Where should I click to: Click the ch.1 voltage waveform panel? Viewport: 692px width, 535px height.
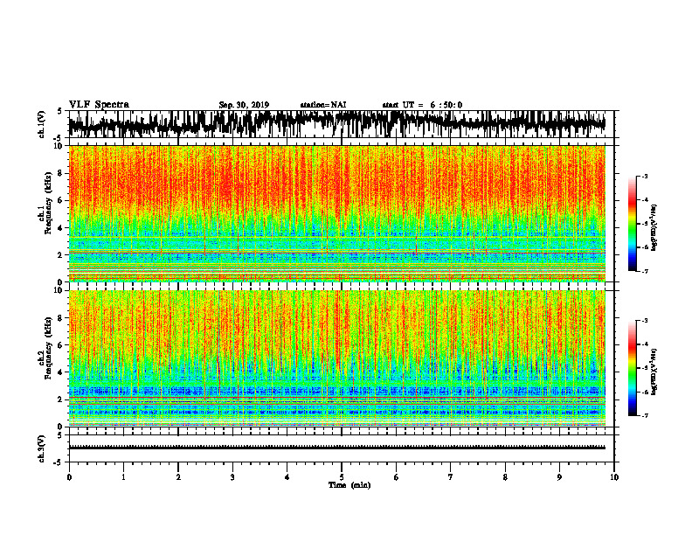click(342, 124)
